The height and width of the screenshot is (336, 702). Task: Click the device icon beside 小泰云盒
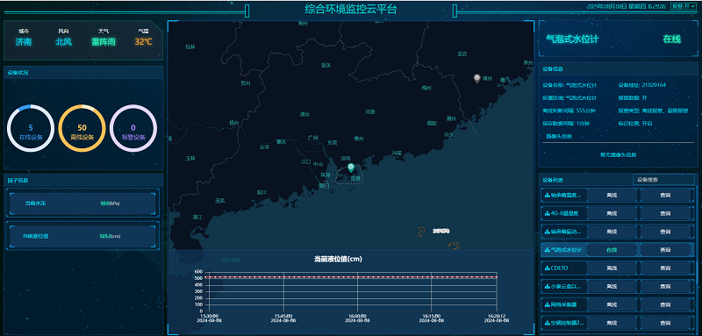tap(547, 286)
